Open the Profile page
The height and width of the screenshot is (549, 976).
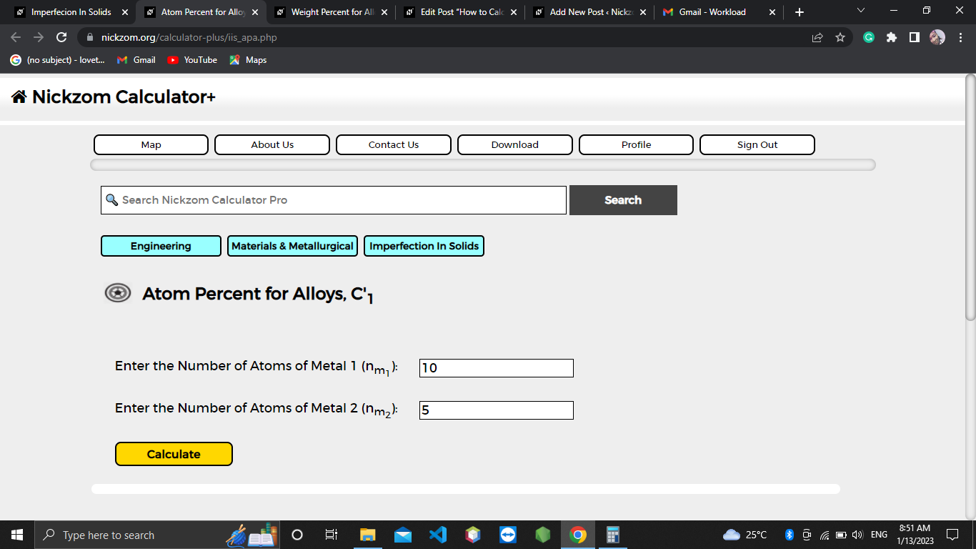(x=636, y=144)
